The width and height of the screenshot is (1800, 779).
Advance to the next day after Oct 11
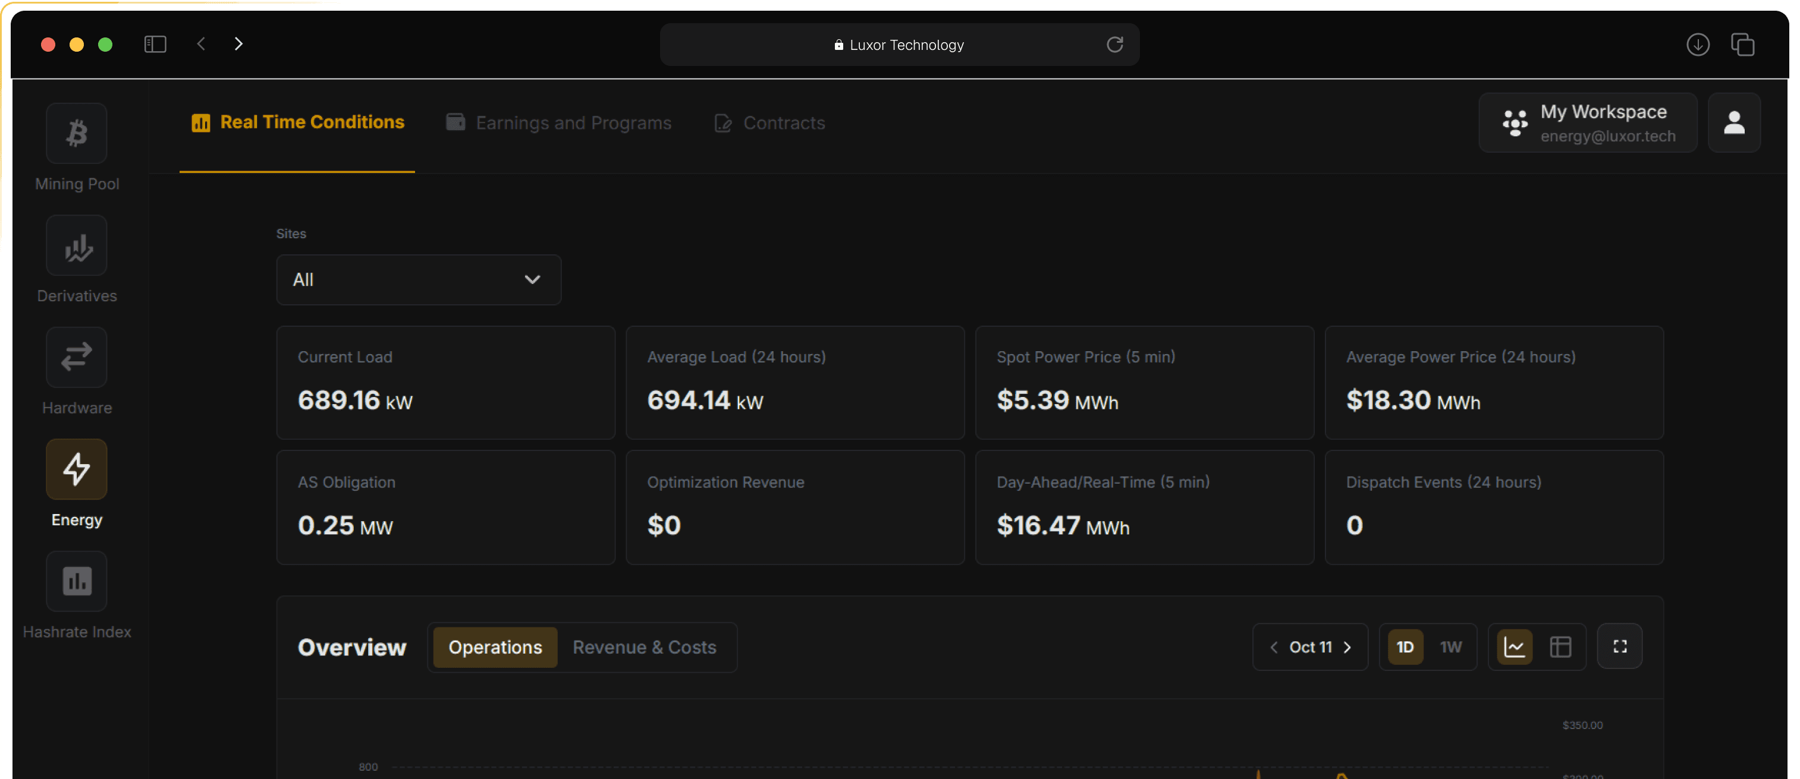click(x=1348, y=647)
